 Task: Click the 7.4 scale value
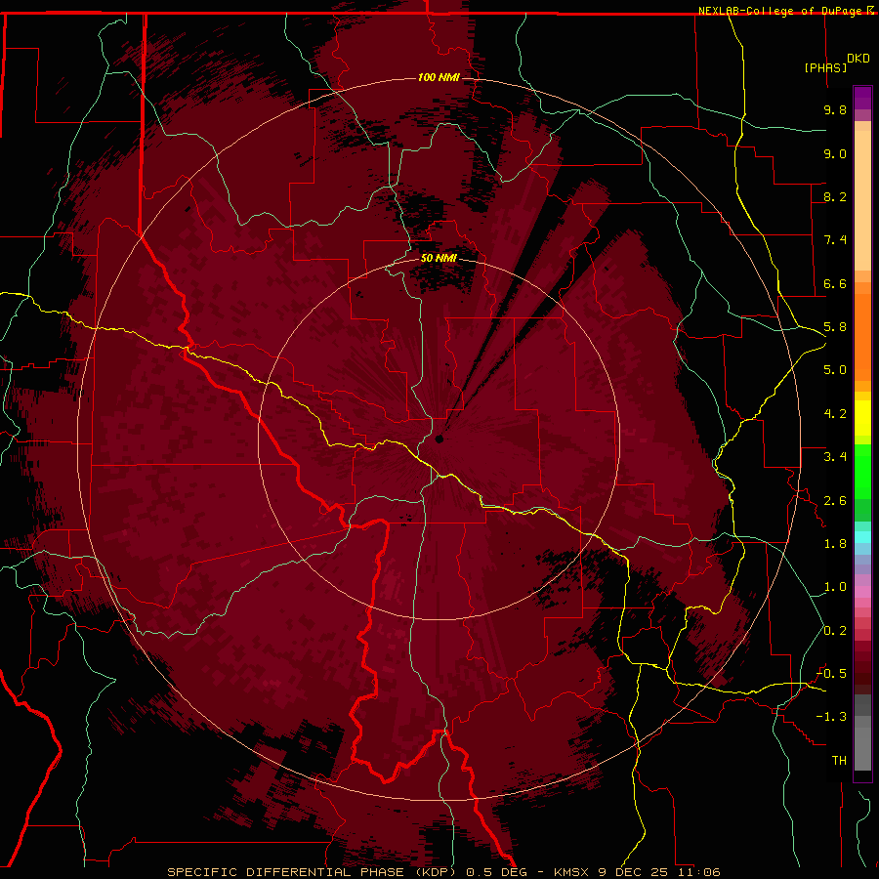pyautogui.click(x=835, y=240)
